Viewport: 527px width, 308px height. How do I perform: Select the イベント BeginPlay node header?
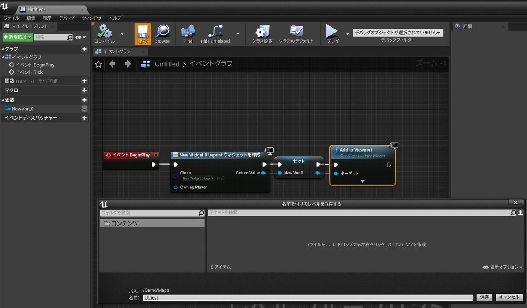pyautogui.click(x=131, y=155)
